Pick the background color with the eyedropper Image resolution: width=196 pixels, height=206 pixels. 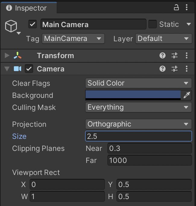187,95
